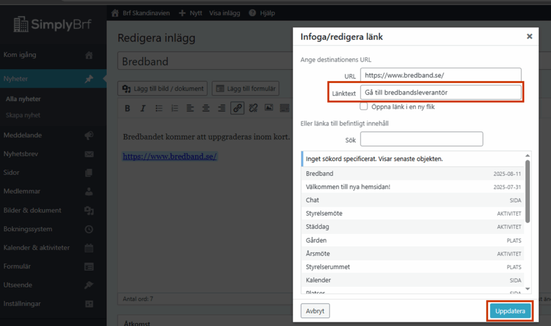551x326 pixels.
Task: Click the Bold formatting icon
Action: coord(128,108)
